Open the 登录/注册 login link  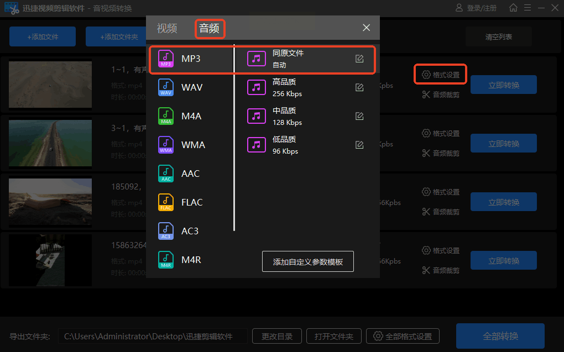tap(476, 8)
